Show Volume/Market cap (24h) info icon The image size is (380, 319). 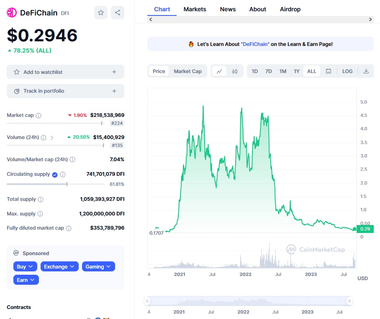click(72, 159)
